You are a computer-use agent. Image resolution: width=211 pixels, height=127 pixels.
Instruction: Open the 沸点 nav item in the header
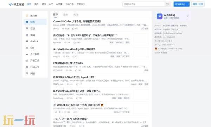pos(36,4)
